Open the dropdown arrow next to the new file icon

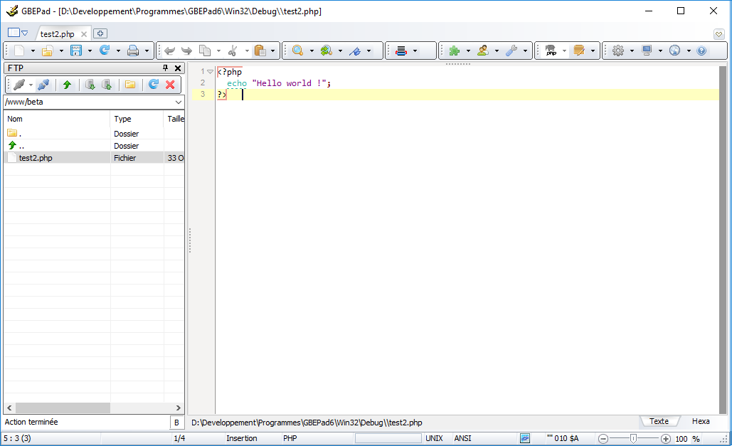(x=33, y=51)
